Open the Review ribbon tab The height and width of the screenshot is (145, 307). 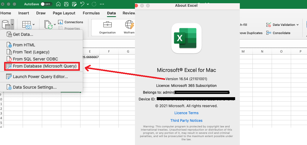tap(129, 13)
